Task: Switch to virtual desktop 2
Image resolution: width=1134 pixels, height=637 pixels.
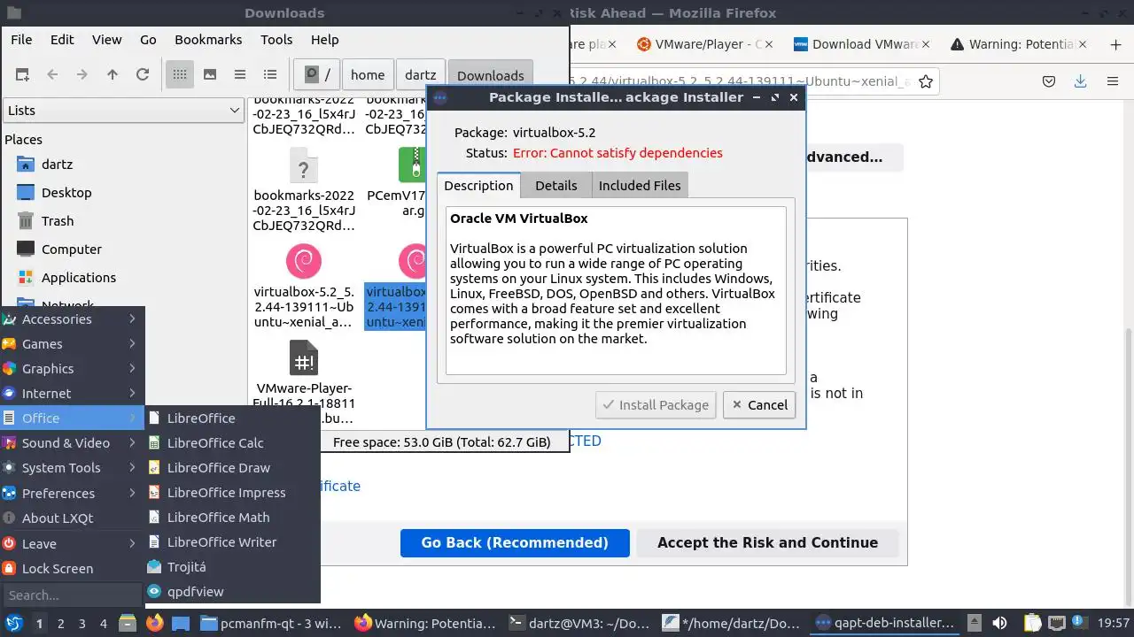Action: [x=60, y=623]
